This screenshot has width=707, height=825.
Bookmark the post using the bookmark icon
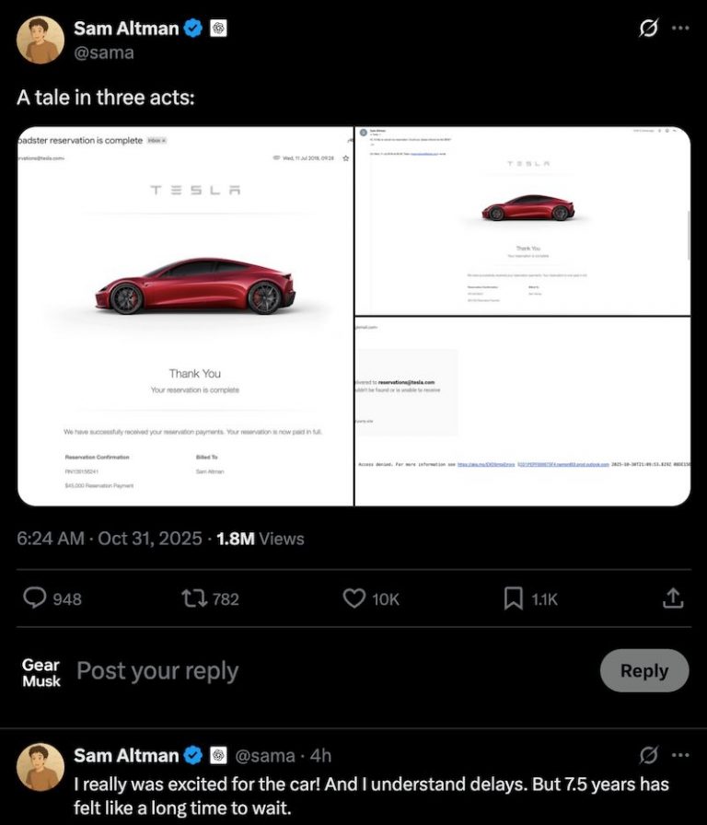513,598
